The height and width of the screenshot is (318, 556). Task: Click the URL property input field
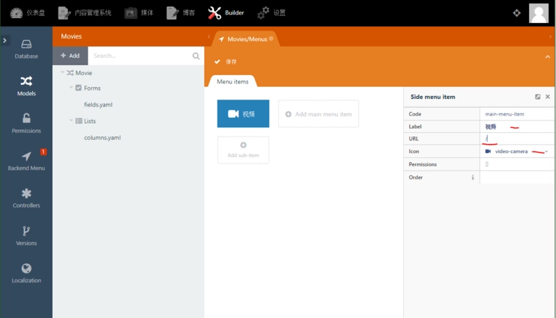[517, 138]
